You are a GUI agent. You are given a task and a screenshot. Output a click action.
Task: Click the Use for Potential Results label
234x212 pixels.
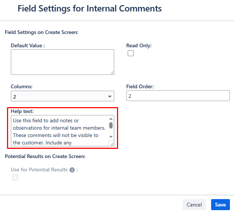point(39,170)
